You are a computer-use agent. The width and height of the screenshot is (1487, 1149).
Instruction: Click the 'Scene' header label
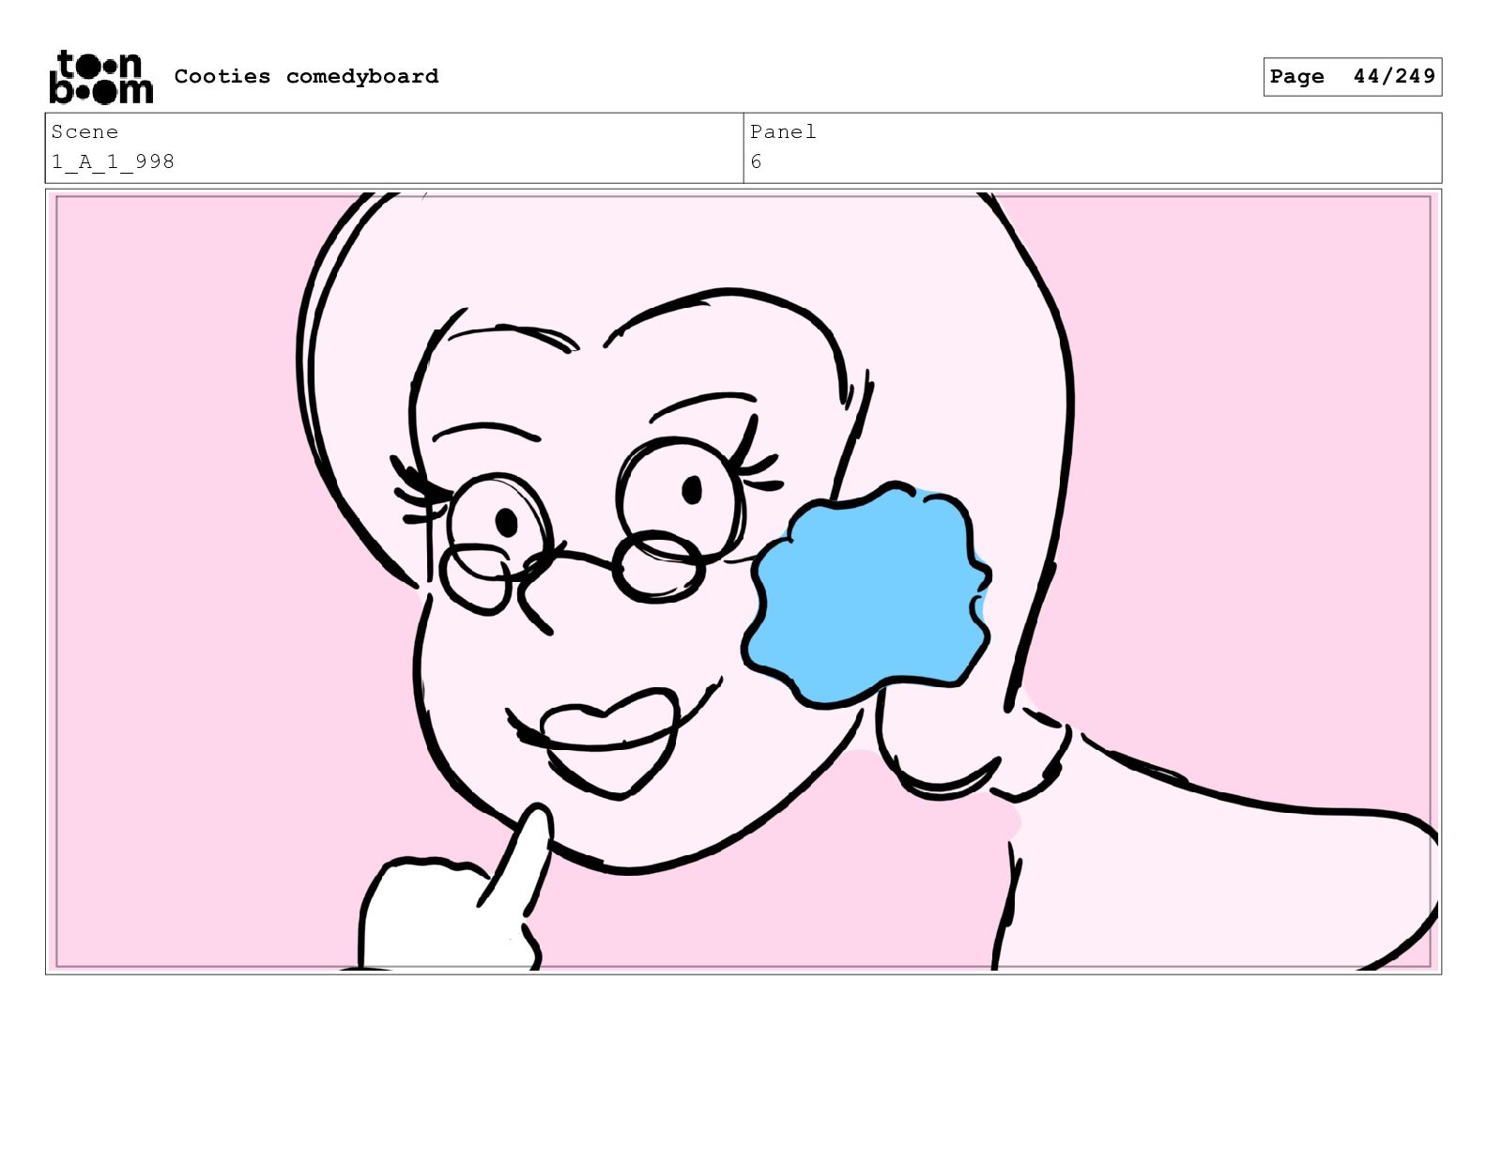tap(84, 131)
